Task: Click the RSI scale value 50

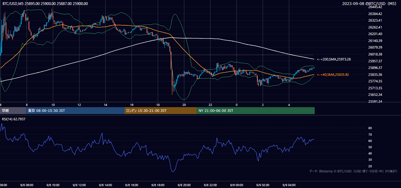Action: (x=370, y=147)
